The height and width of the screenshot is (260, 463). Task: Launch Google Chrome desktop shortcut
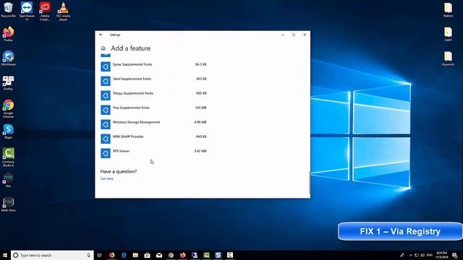click(8, 109)
